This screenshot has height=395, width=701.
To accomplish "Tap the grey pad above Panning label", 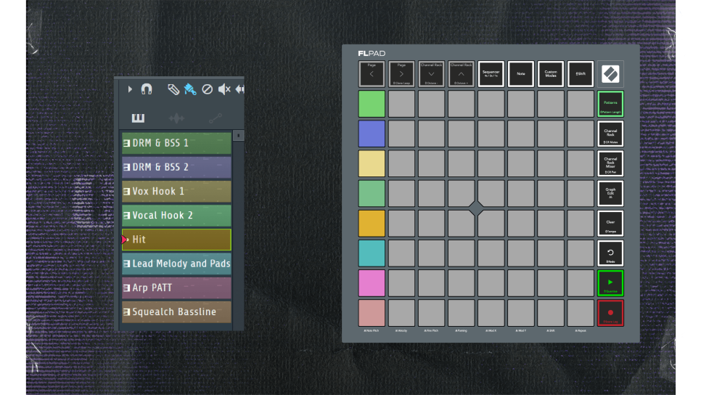I will [462, 313].
